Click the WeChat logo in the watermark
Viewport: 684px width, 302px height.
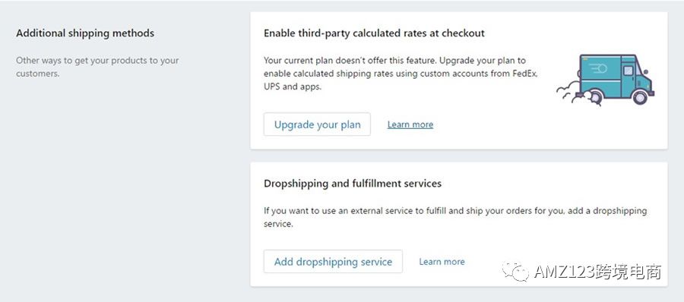515,272
